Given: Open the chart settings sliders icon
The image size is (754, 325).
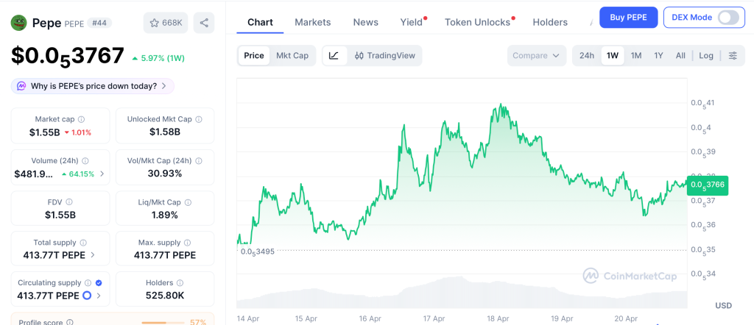Looking at the screenshot, I should (x=733, y=55).
